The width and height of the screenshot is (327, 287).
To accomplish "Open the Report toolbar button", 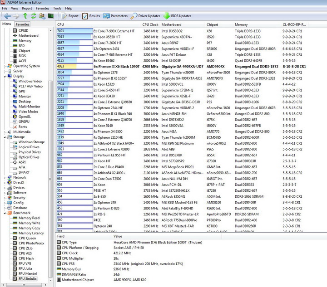I will coord(70,16).
